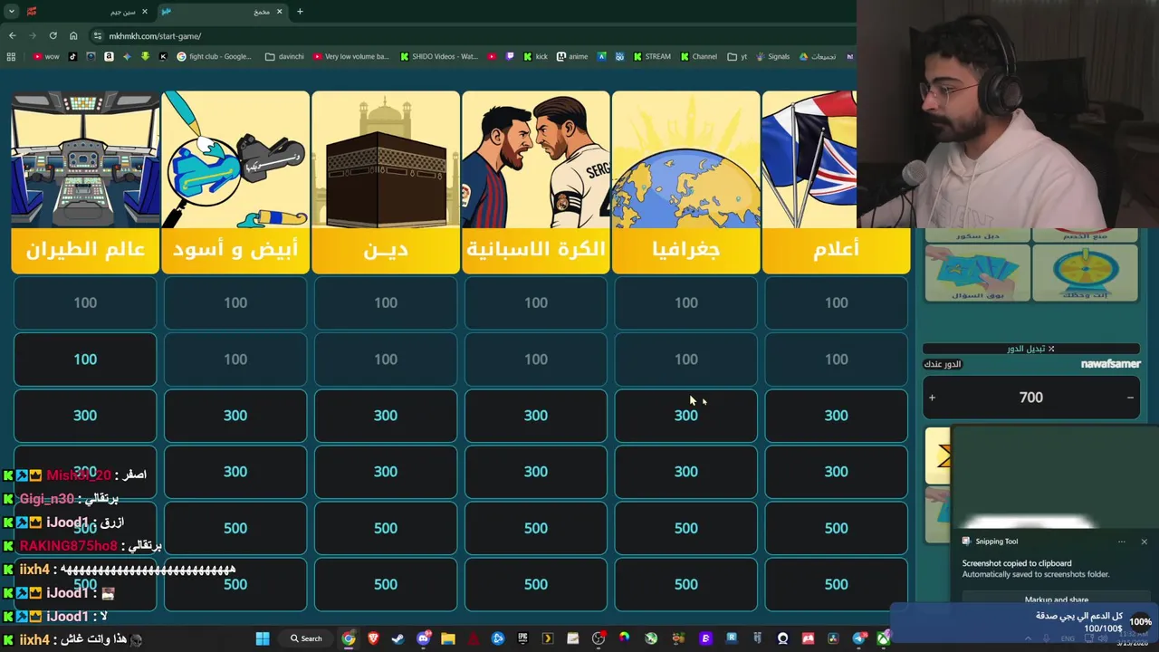The height and width of the screenshot is (652, 1159).
Task: Expand the tab search dropdown
Action: point(11,12)
